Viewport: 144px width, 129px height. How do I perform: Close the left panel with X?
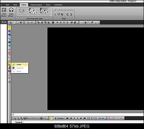point(5,22)
